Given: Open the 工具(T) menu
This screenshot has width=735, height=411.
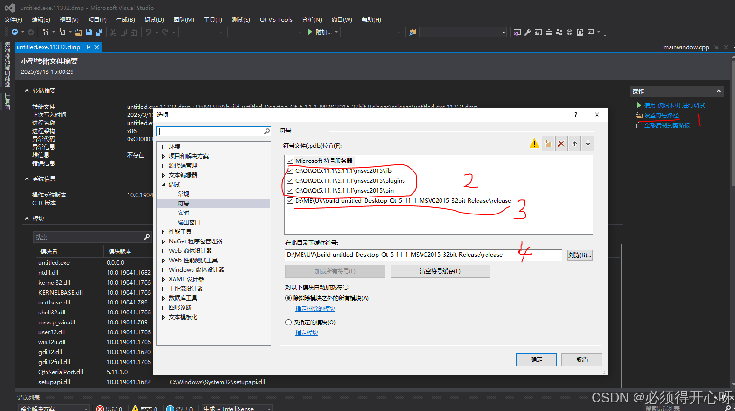Looking at the screenshot, I should pyautogui.click(x=213, y=20).
